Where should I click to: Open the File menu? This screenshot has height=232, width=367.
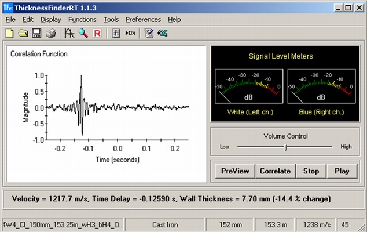click(x=10, y=19)
